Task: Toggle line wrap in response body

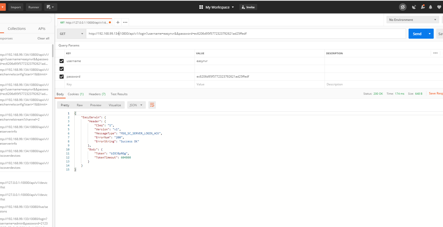Action: click(x=152, y=105)
